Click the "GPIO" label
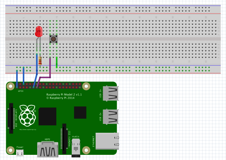The height and width of the screenshot is (160, 226). point(21,91)
